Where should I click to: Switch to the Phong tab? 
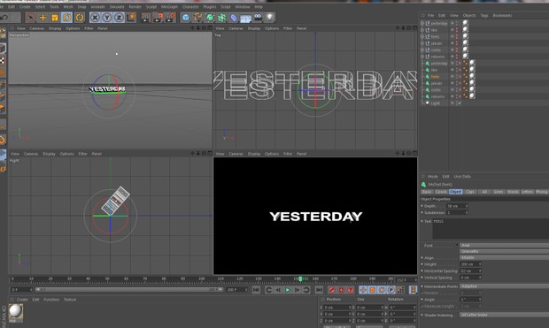pos(542,192)
